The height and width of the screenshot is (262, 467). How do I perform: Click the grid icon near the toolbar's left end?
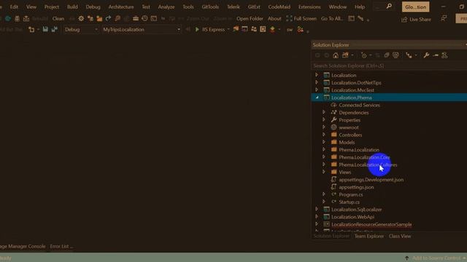[x=17, y=18]
